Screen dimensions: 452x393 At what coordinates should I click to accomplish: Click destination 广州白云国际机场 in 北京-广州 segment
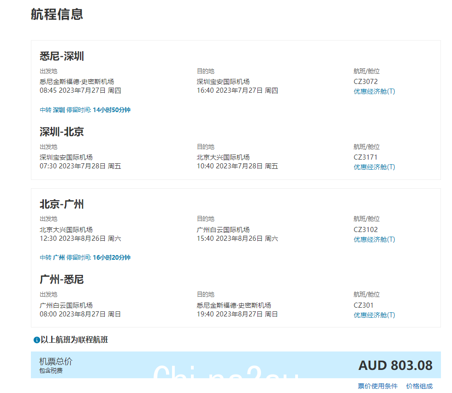click(x=223, y=230)
